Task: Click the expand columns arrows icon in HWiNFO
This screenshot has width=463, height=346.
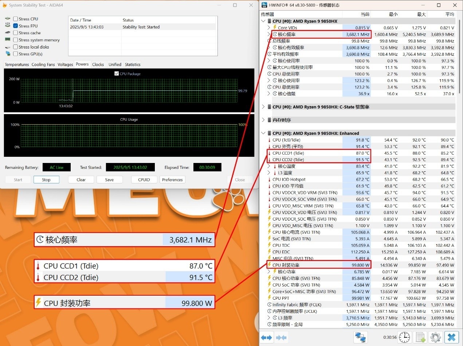Action: coord(267,338)
